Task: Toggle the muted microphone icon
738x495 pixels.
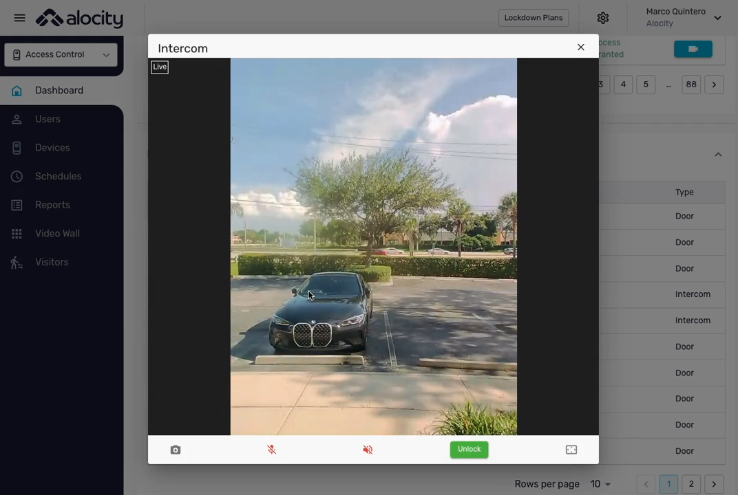Action: point(272,450)
